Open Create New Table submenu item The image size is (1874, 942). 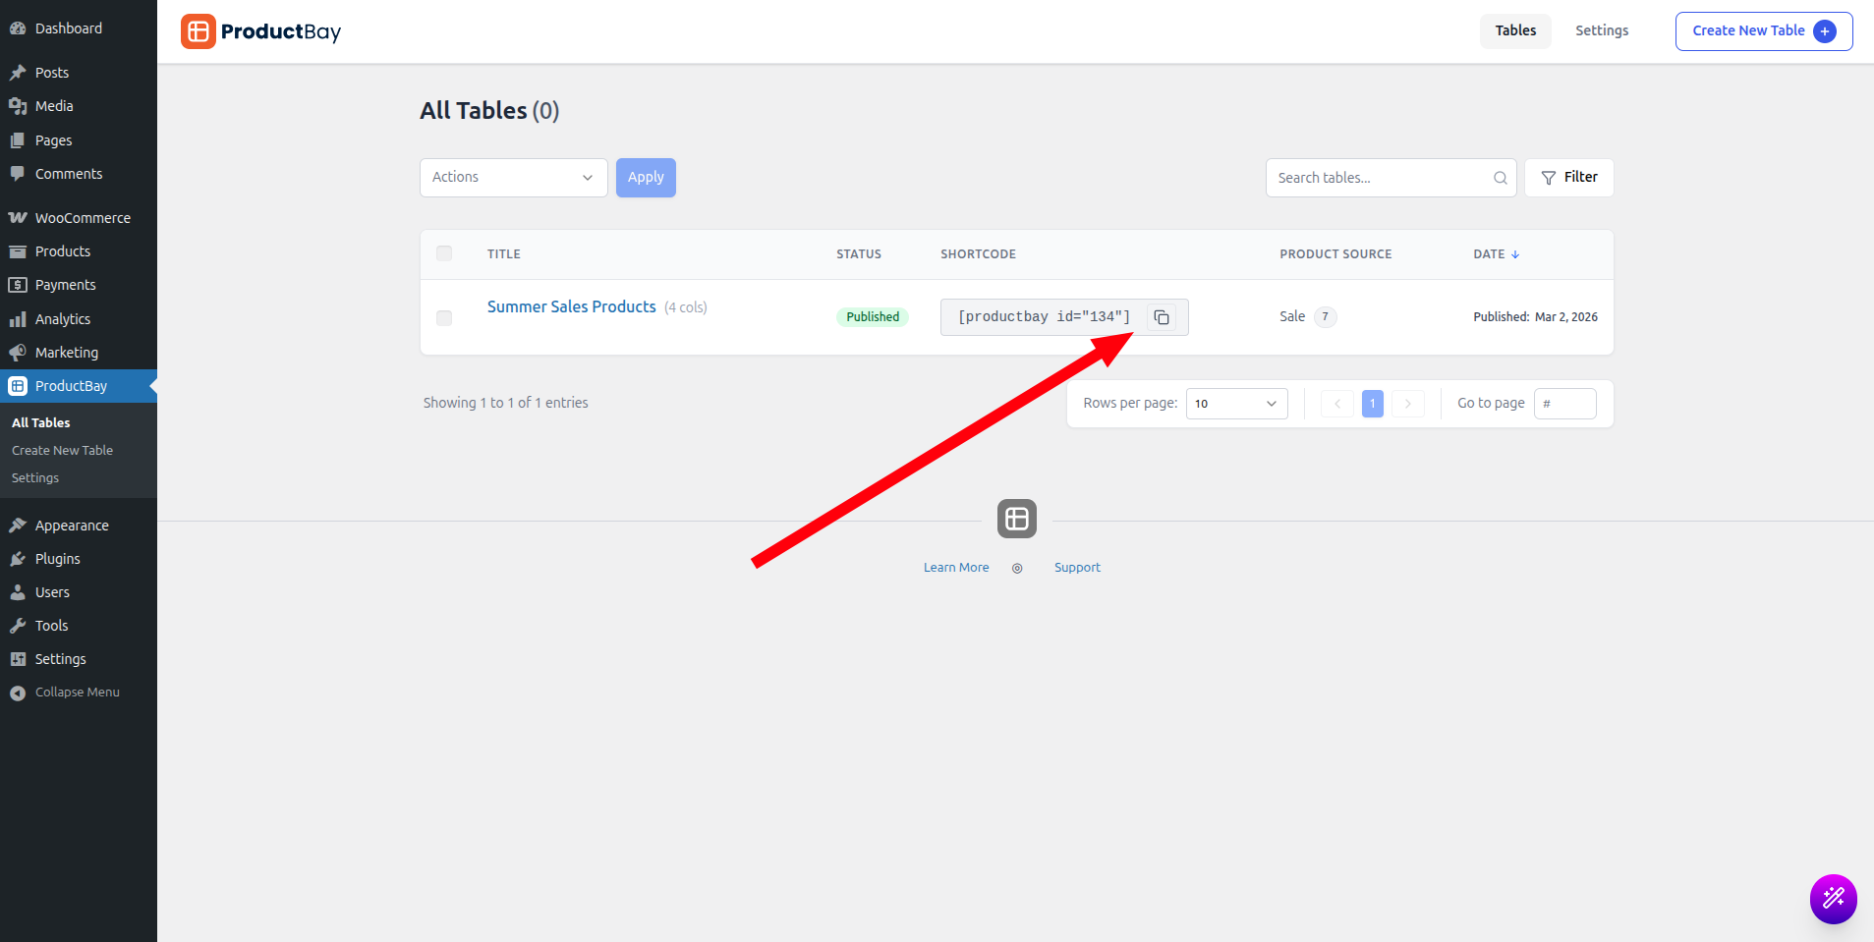pos(62,450)
